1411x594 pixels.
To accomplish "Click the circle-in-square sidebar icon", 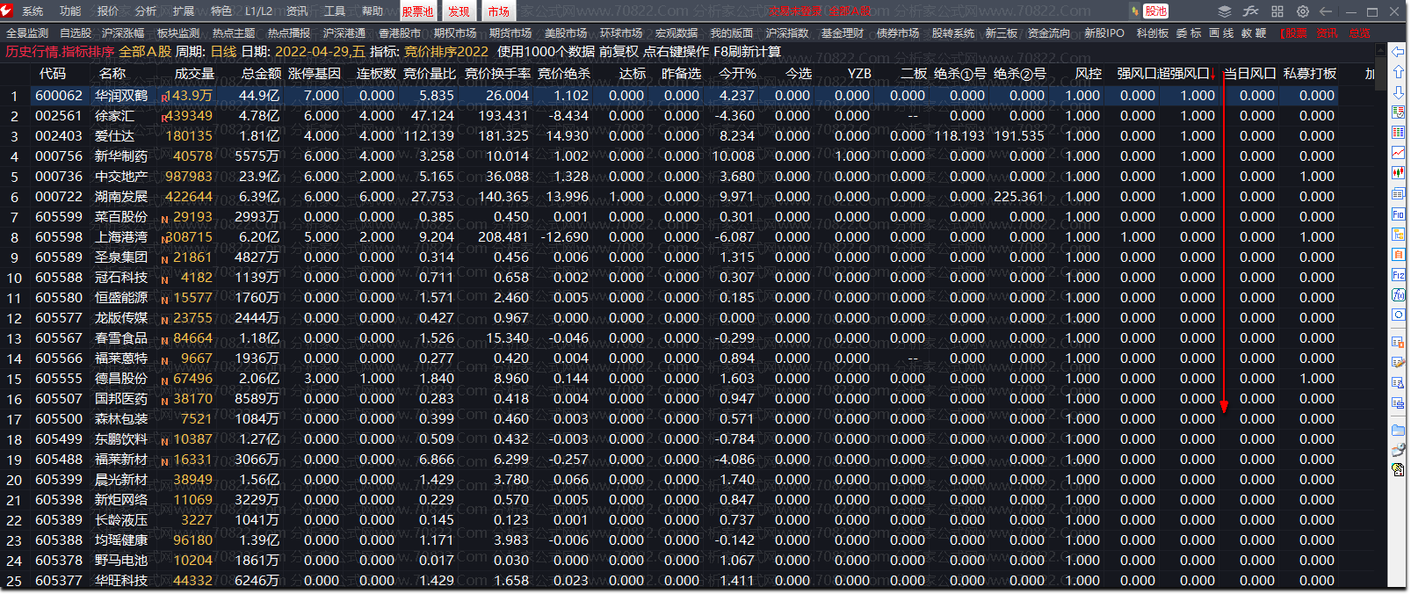I will pos(1398,315).
